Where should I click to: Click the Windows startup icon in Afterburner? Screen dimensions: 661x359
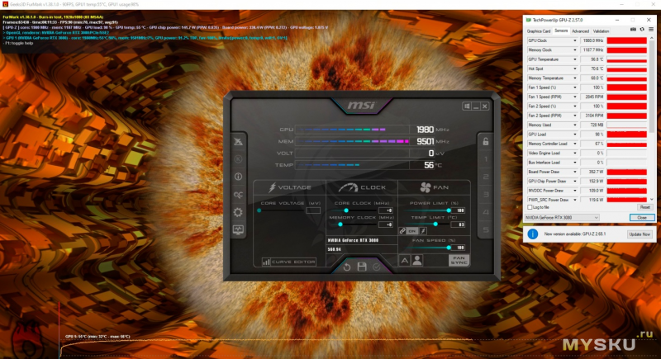(467, 106)
